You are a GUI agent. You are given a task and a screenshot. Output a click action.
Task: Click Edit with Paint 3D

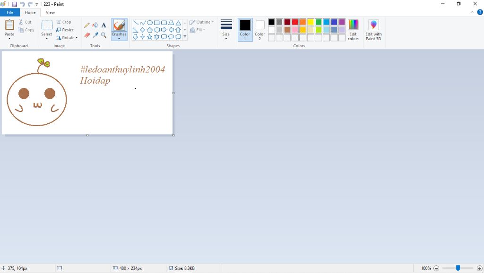coord(373,30)
